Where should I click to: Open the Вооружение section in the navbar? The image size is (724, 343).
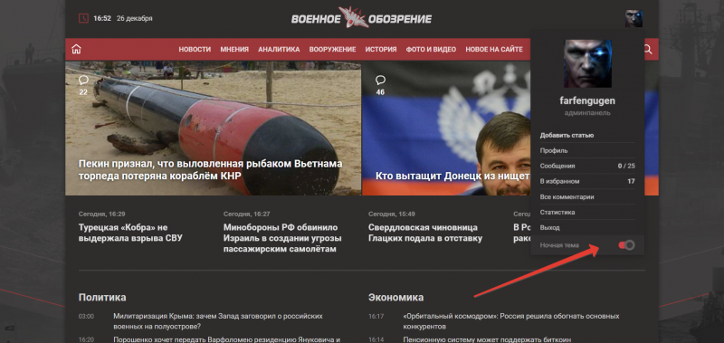tap(332, 50)
